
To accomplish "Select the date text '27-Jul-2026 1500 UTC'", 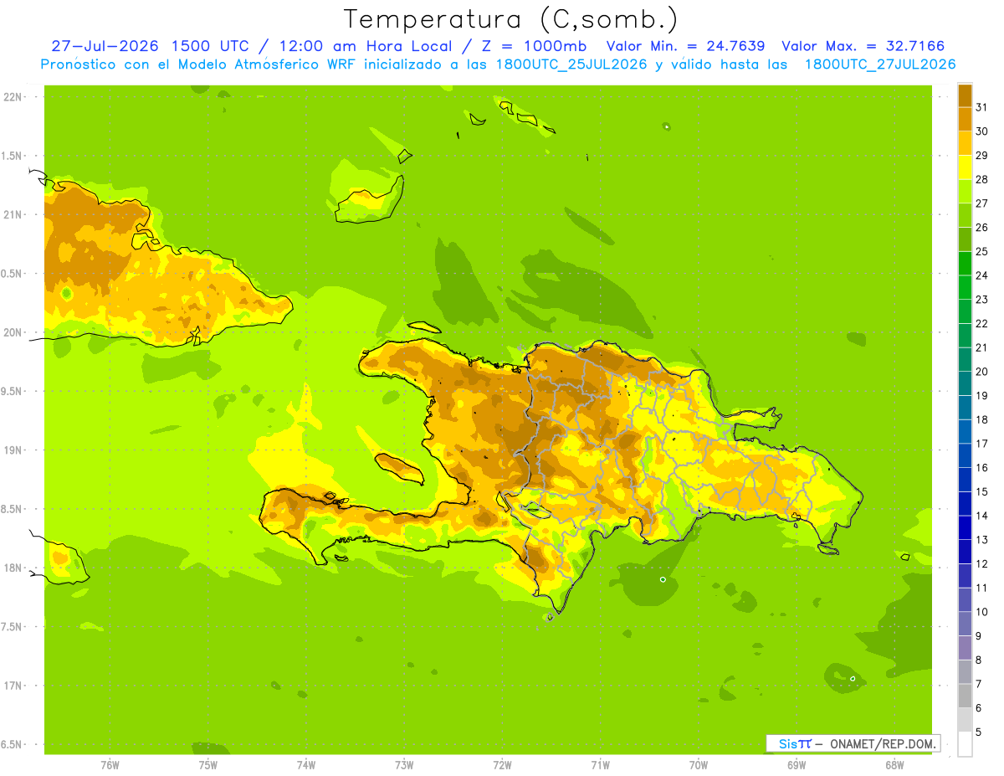I will pos(149,46).
